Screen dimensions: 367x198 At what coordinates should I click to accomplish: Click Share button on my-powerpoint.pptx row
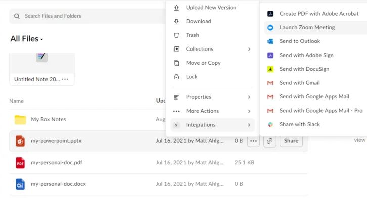(x=291, y=141)
